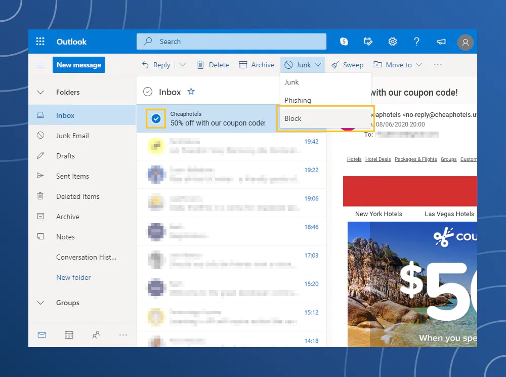The height and width of the screenshot is (377, 506).
Task: Open the Help question mark
Action: [x=416, y=41]
